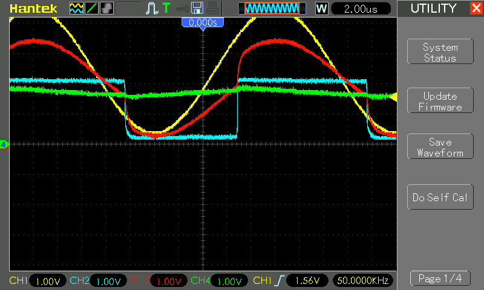Click the waveform memory overview bar

[x=272, y=8]
